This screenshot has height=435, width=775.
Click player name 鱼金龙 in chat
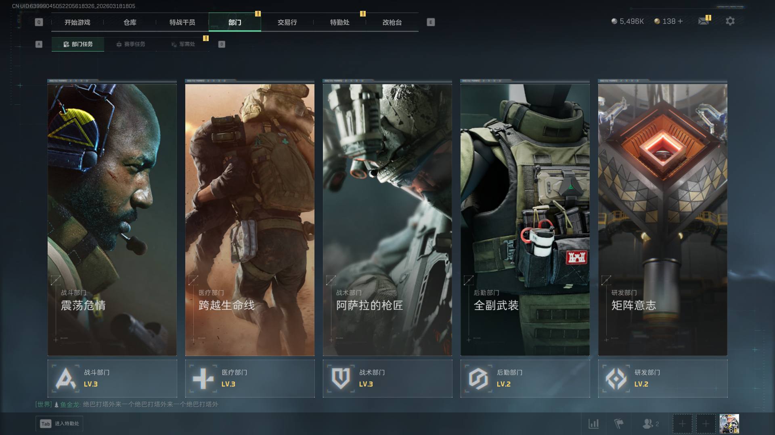click(69, 404)
